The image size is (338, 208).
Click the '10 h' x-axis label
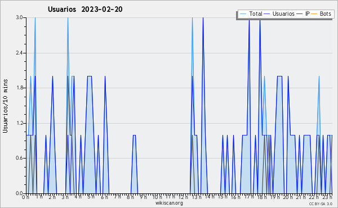(x=157, y=197)
